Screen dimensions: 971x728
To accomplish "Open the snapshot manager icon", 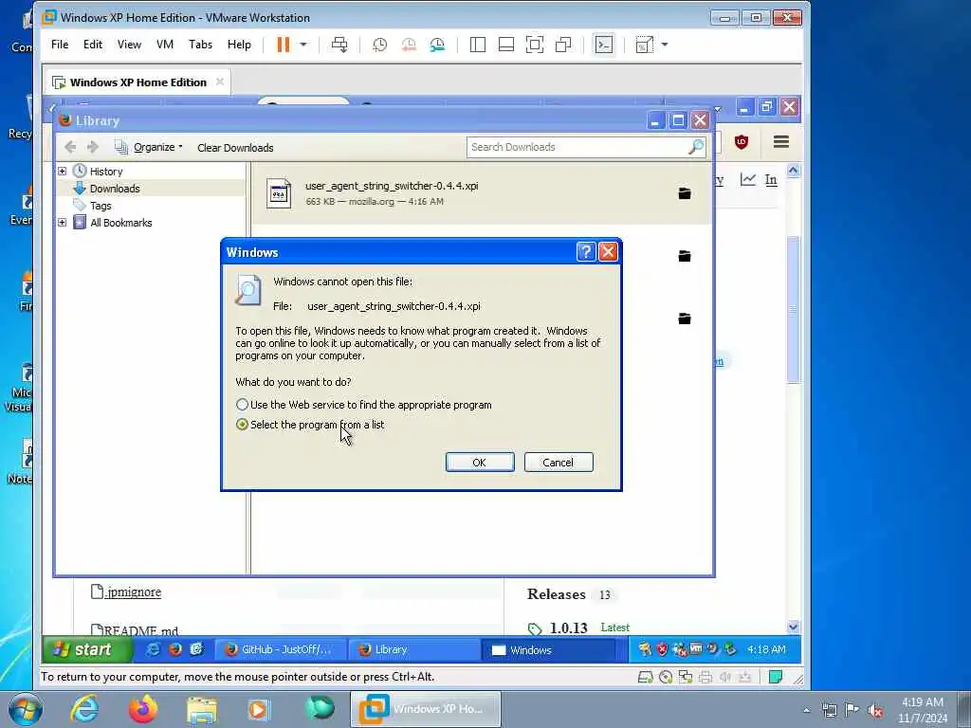I will coord(437,45).
